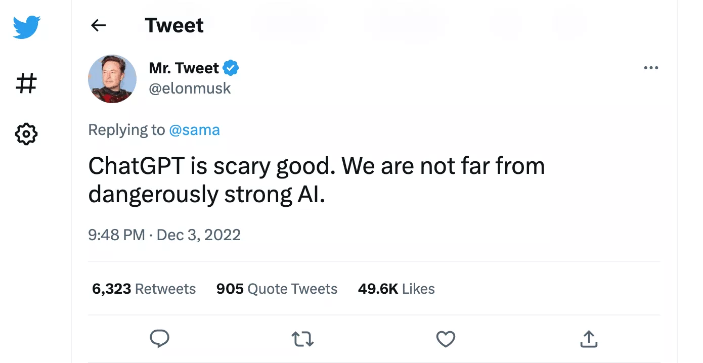The image size is (703, 363).
Task: Click the tweet text about ChatGPT
Action: click(316, 180)
